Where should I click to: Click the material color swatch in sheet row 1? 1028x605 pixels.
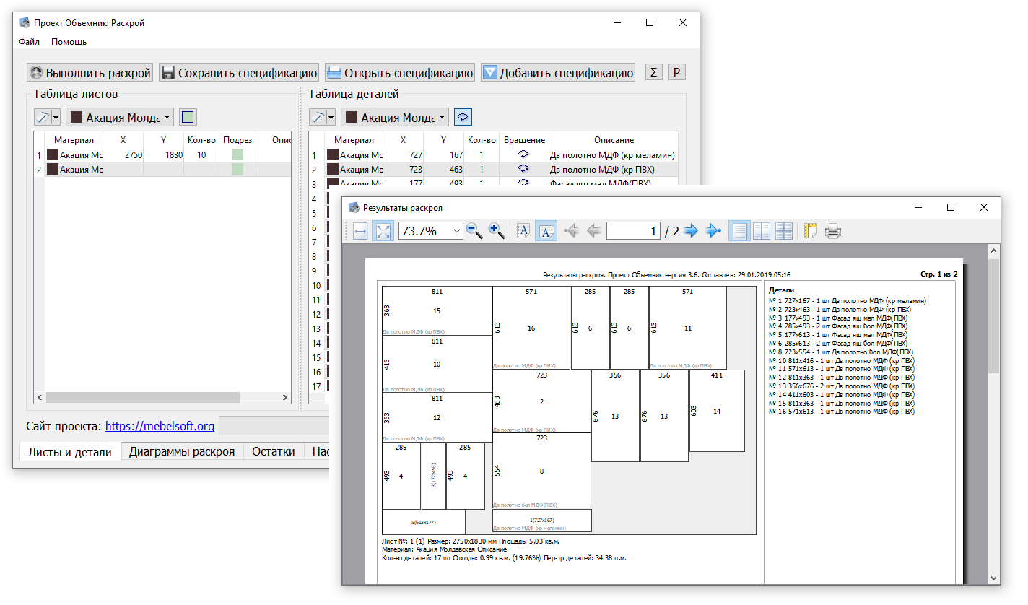[x=52, y=154]
